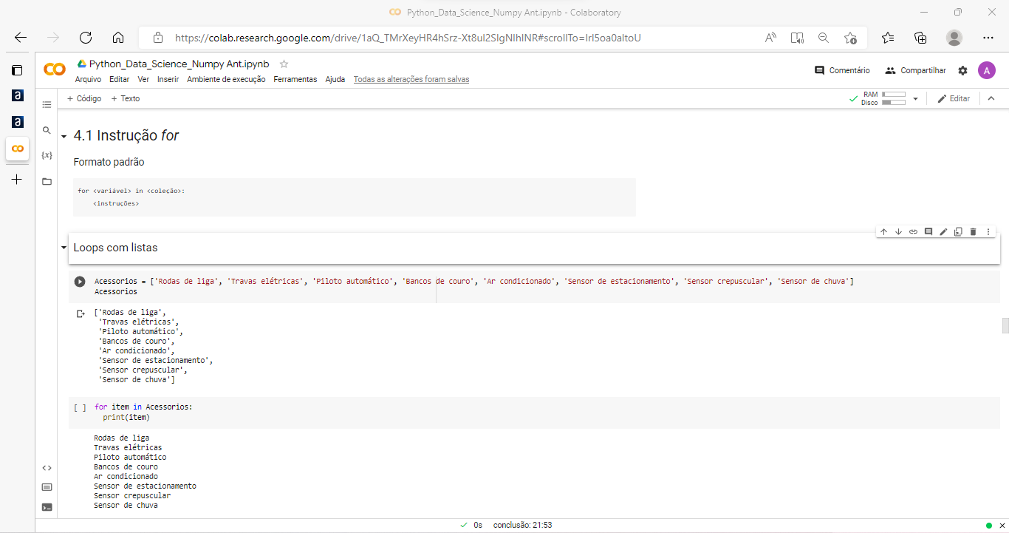The image size is (1009, 533).
Task: Click Compartilhar button
Action: (x=915, y=70)
